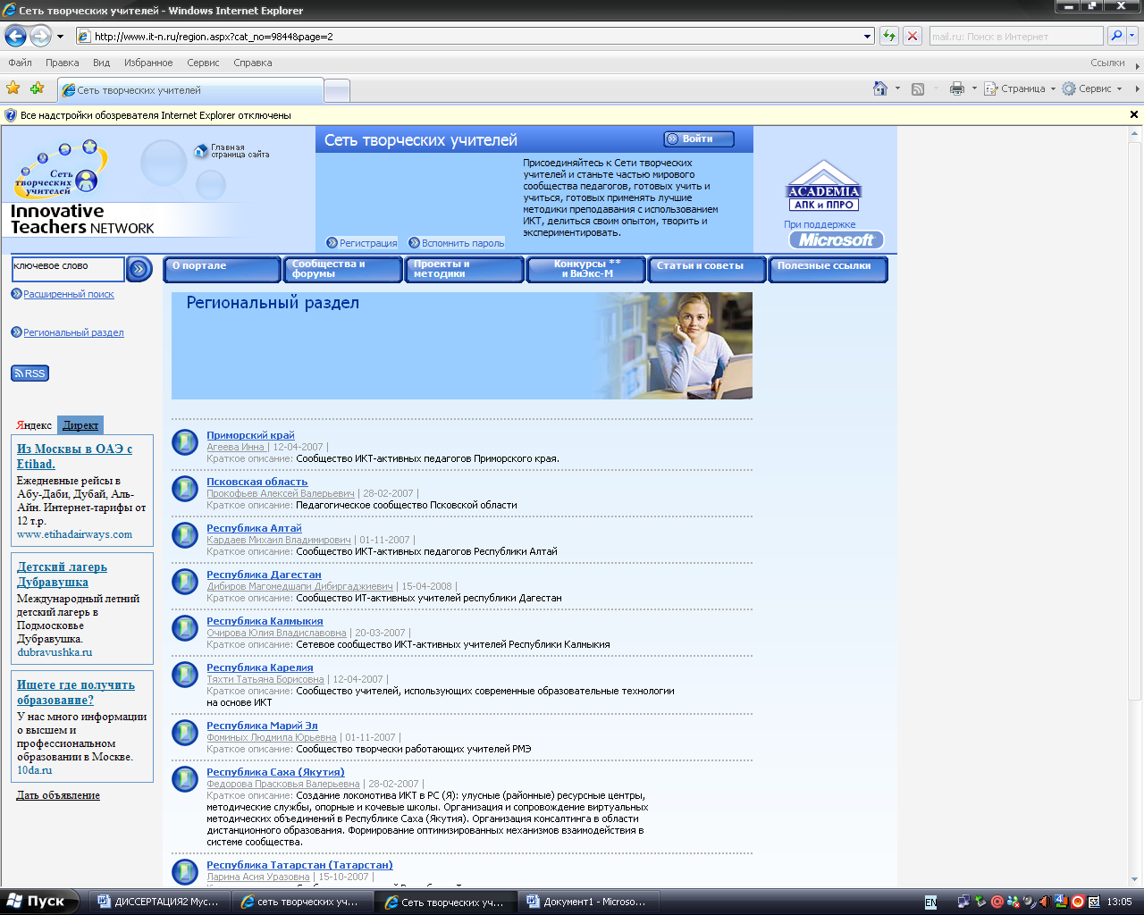Click Add to Favorites star-plus icon

tap(38, 88)
